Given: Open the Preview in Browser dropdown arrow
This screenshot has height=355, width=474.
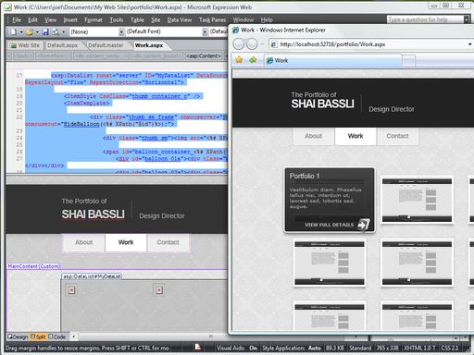Looking at the screenshot, I should click(x=64, y=32).
